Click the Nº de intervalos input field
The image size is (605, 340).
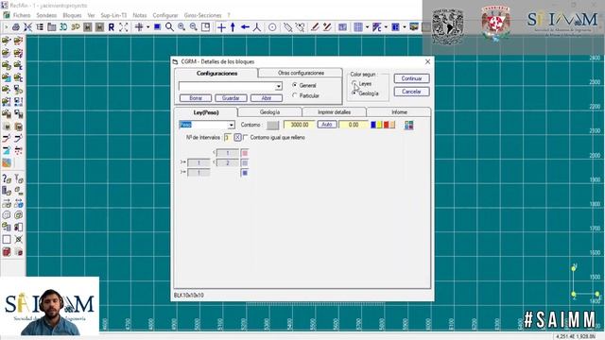[228, 137]
